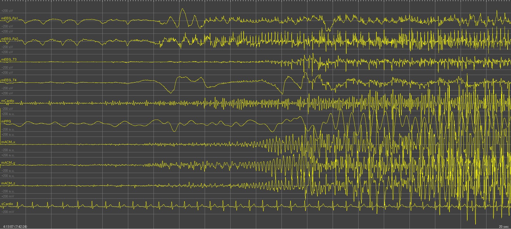511x229 pixels.
Task: Choose the mACM_y accelerometer channel label
Action: (8, 163)
